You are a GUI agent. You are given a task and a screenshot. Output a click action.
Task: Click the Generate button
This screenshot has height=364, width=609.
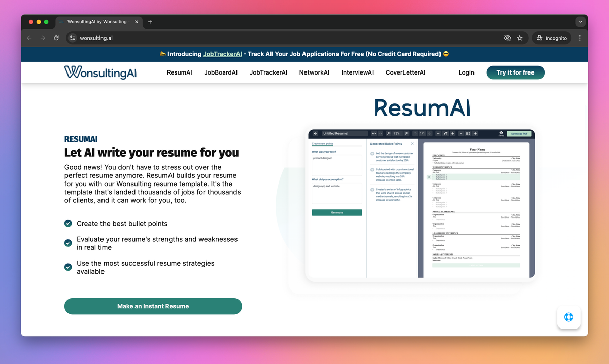tap(337, 212)
